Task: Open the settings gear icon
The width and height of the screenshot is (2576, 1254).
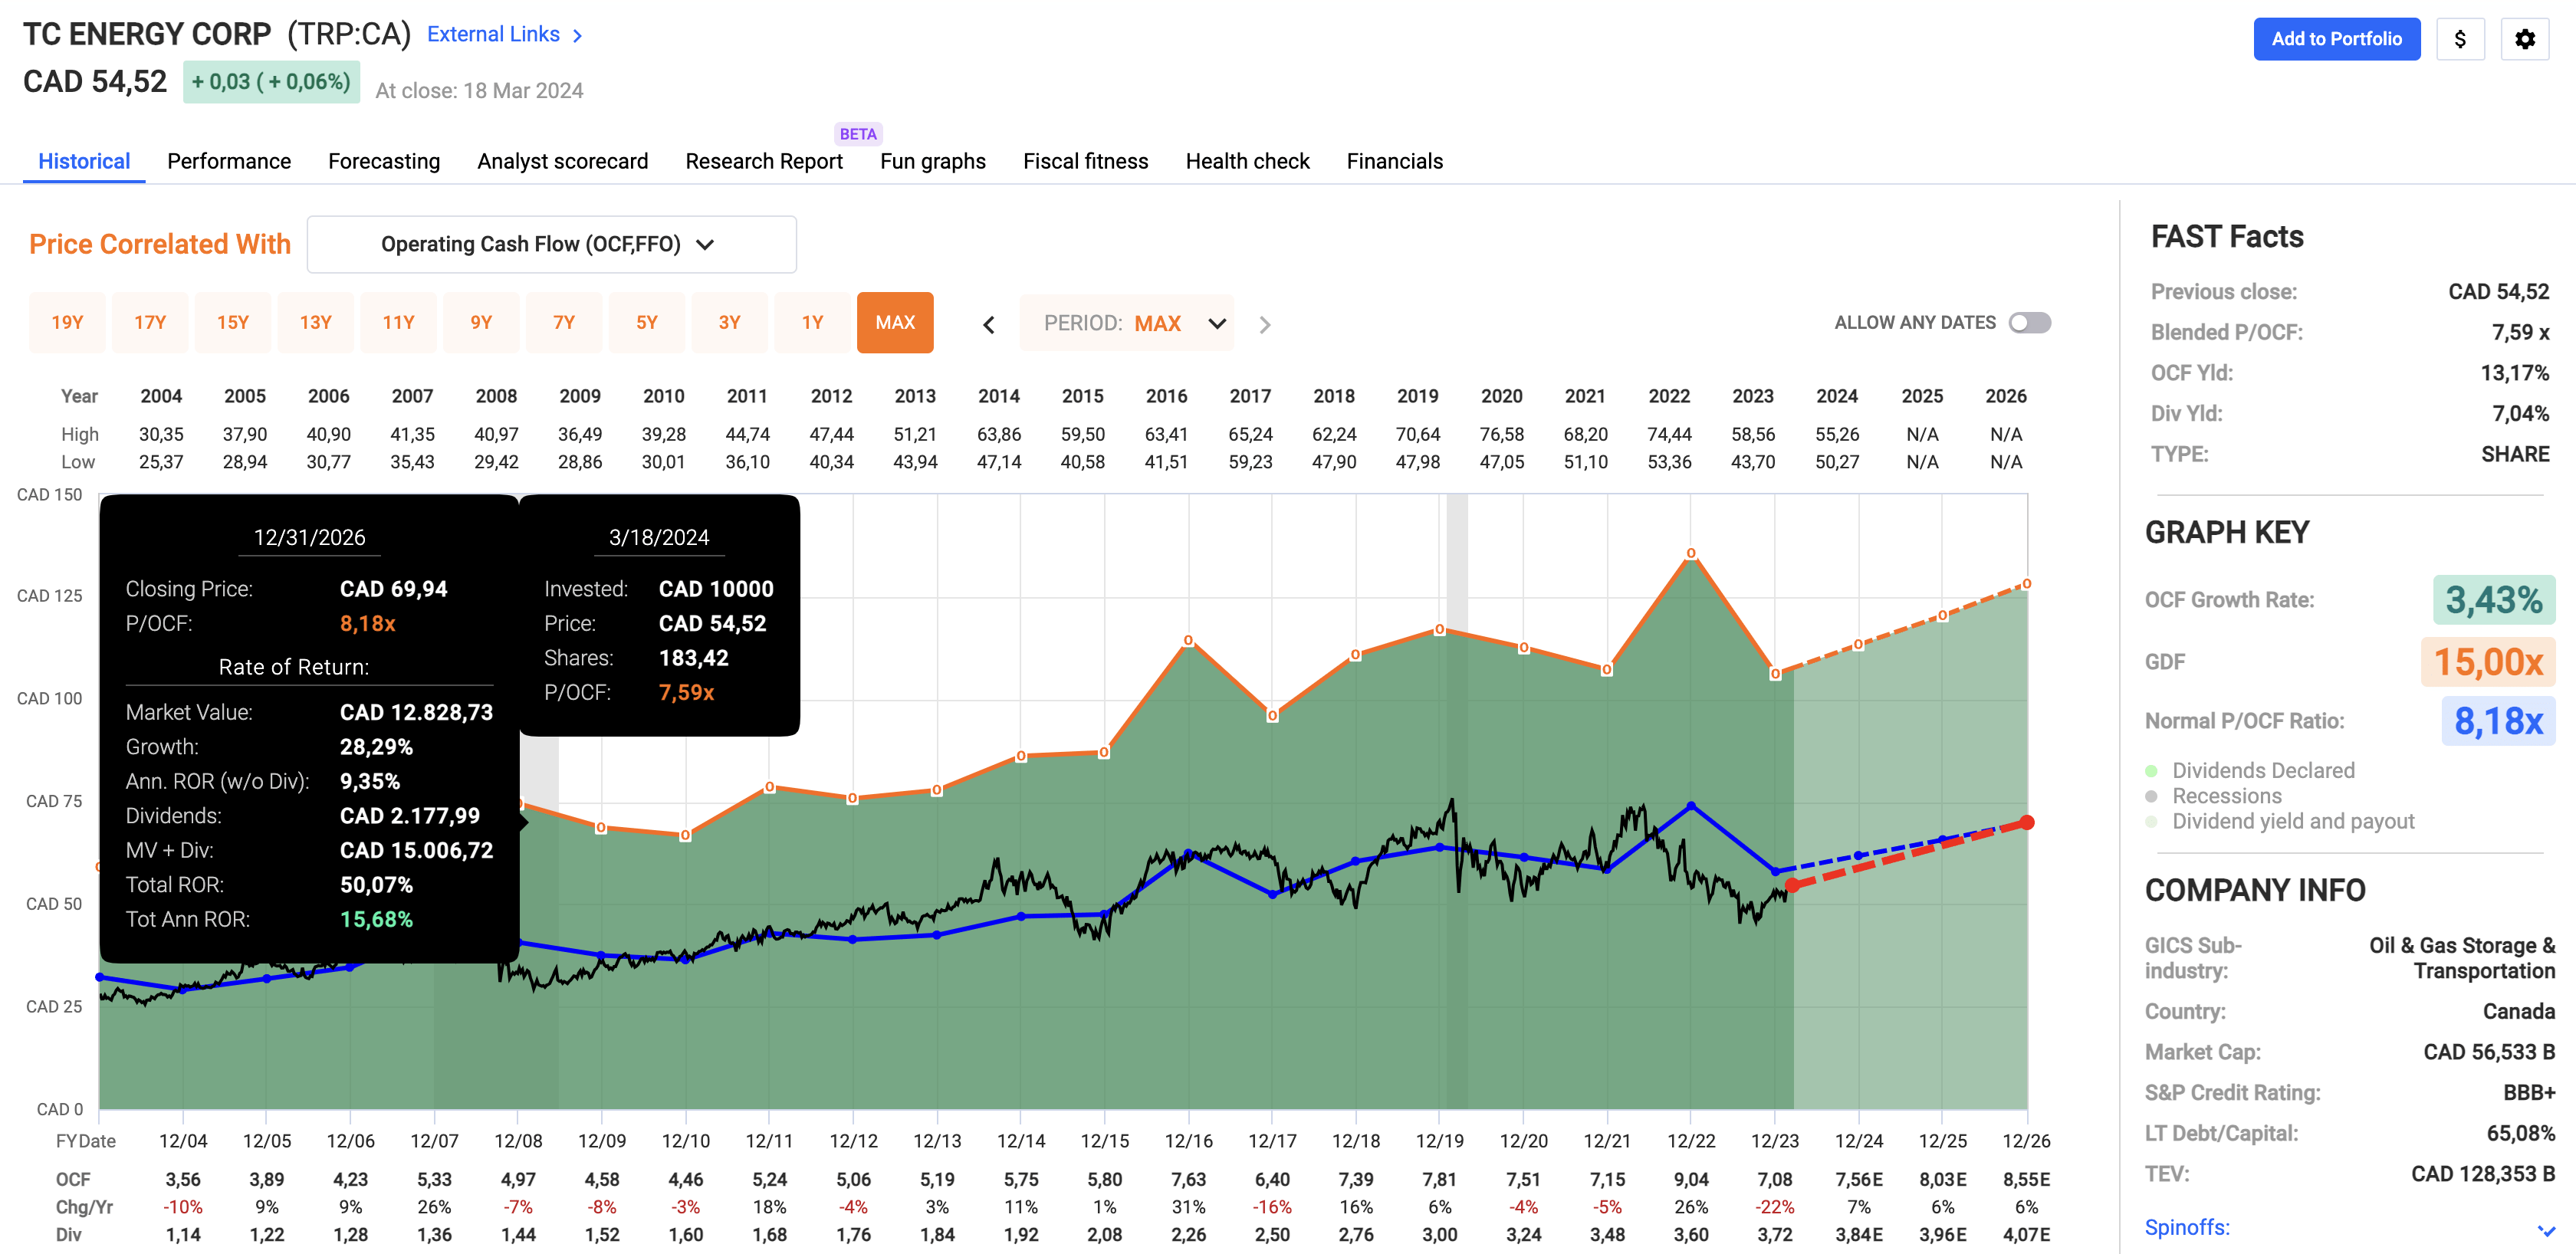Action: [x=2524, y=39]
